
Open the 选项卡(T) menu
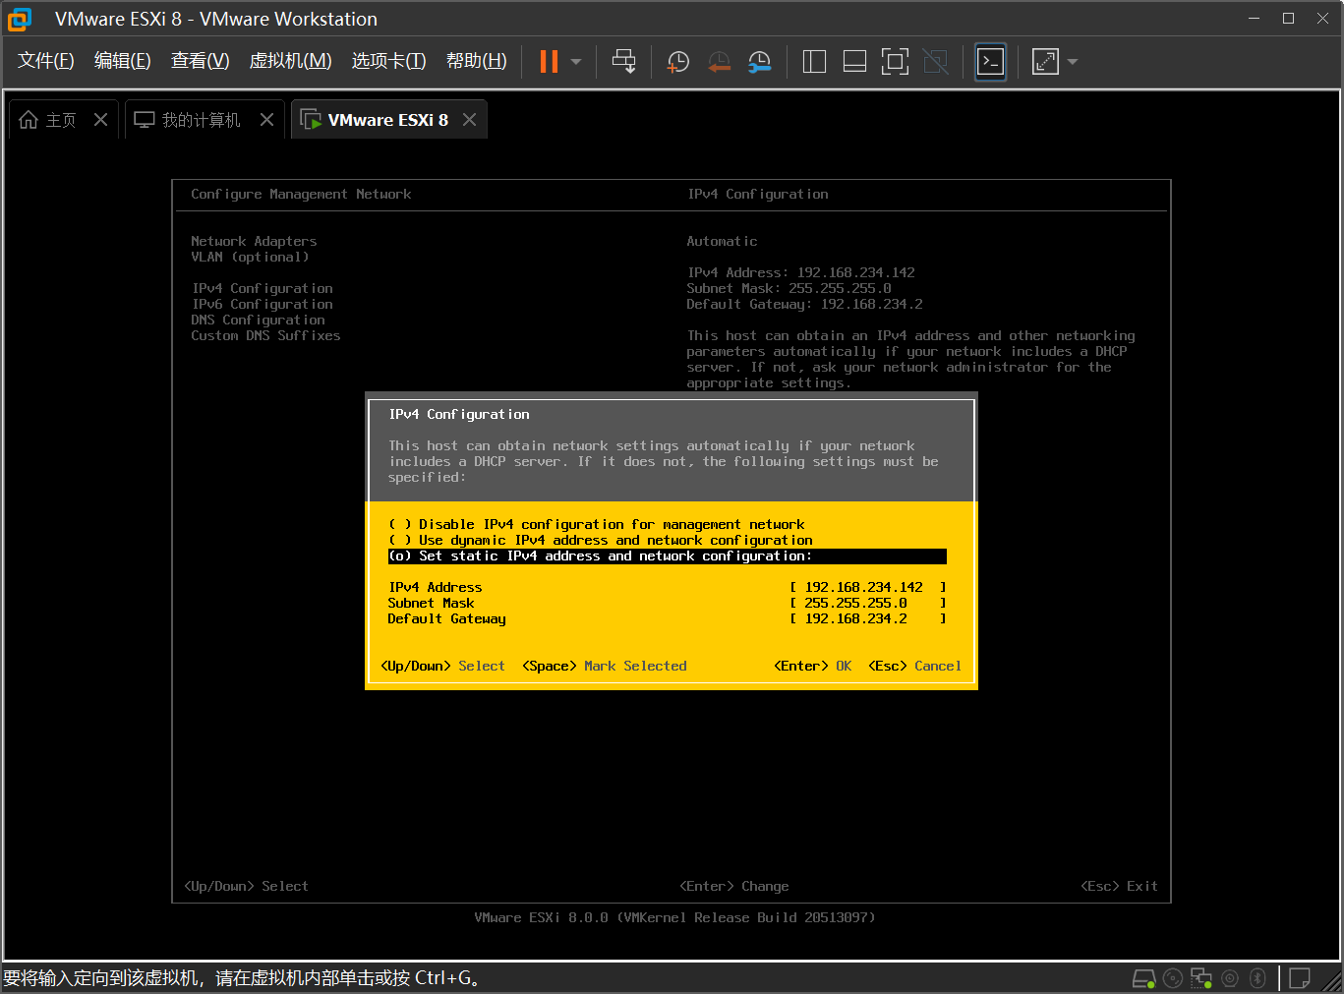389,61
